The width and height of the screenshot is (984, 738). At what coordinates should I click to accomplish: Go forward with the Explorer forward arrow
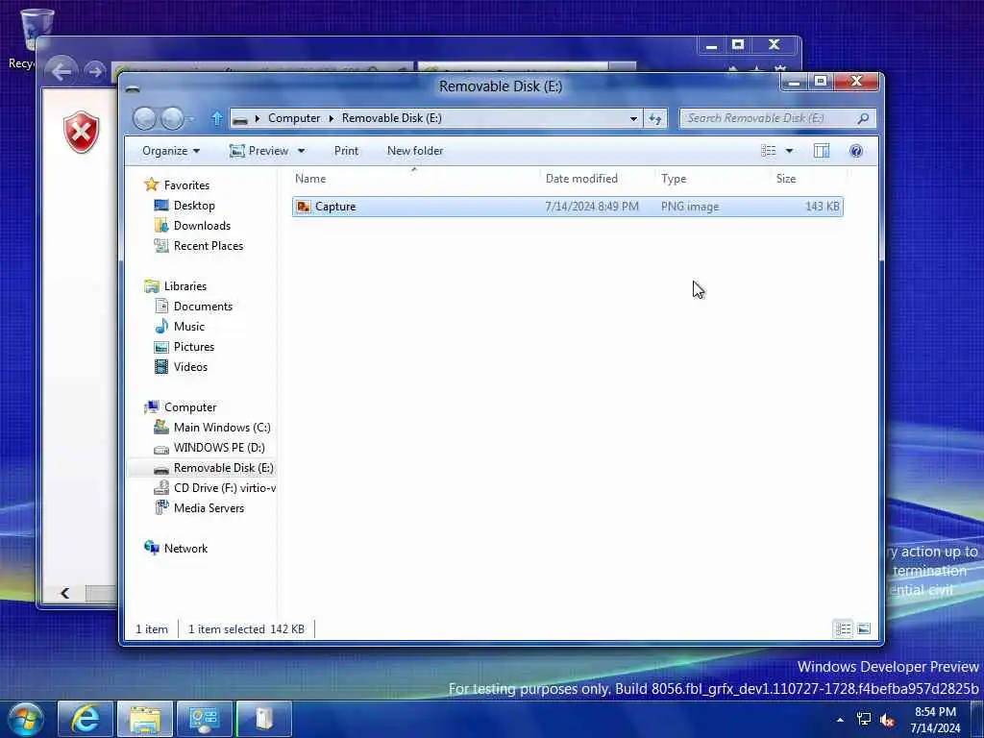(172, 118)
